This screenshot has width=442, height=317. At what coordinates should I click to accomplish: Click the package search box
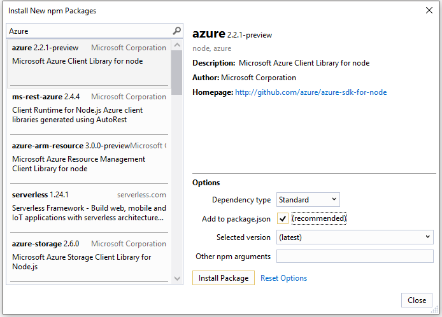pos(89,31)
